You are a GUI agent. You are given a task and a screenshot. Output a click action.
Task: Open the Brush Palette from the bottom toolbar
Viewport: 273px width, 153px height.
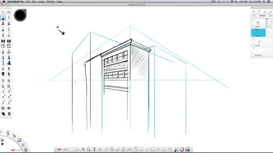(x=176, y=149)
